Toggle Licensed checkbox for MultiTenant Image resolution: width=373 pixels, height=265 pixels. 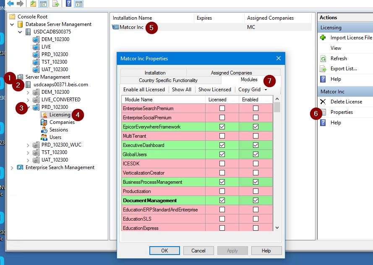[222, 136]
